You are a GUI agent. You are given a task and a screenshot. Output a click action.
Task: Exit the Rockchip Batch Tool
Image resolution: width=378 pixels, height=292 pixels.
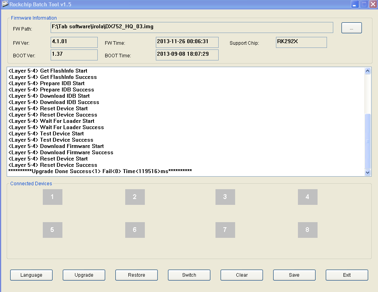(347, 275)
